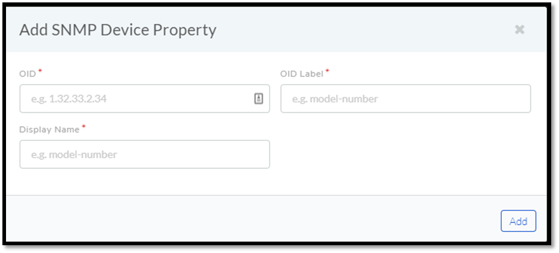Click the red asterisk next to OID

click(40, 72)
